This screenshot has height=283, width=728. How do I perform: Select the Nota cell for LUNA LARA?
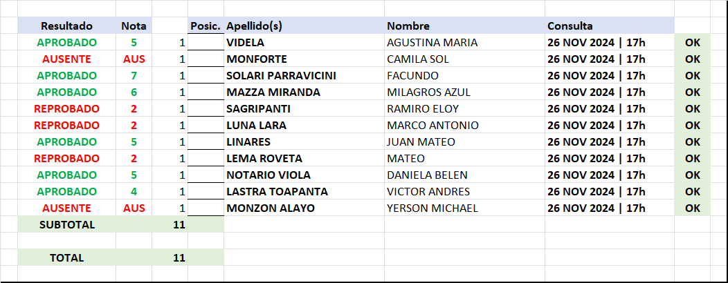coord(134,126)
